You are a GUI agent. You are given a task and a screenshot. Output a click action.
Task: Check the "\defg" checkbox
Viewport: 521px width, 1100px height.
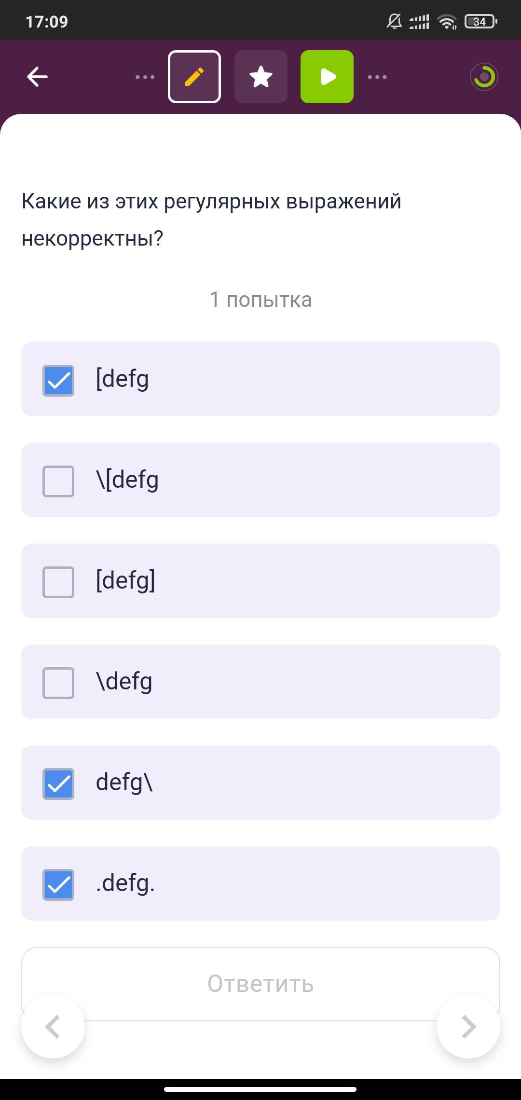[58, 683]
